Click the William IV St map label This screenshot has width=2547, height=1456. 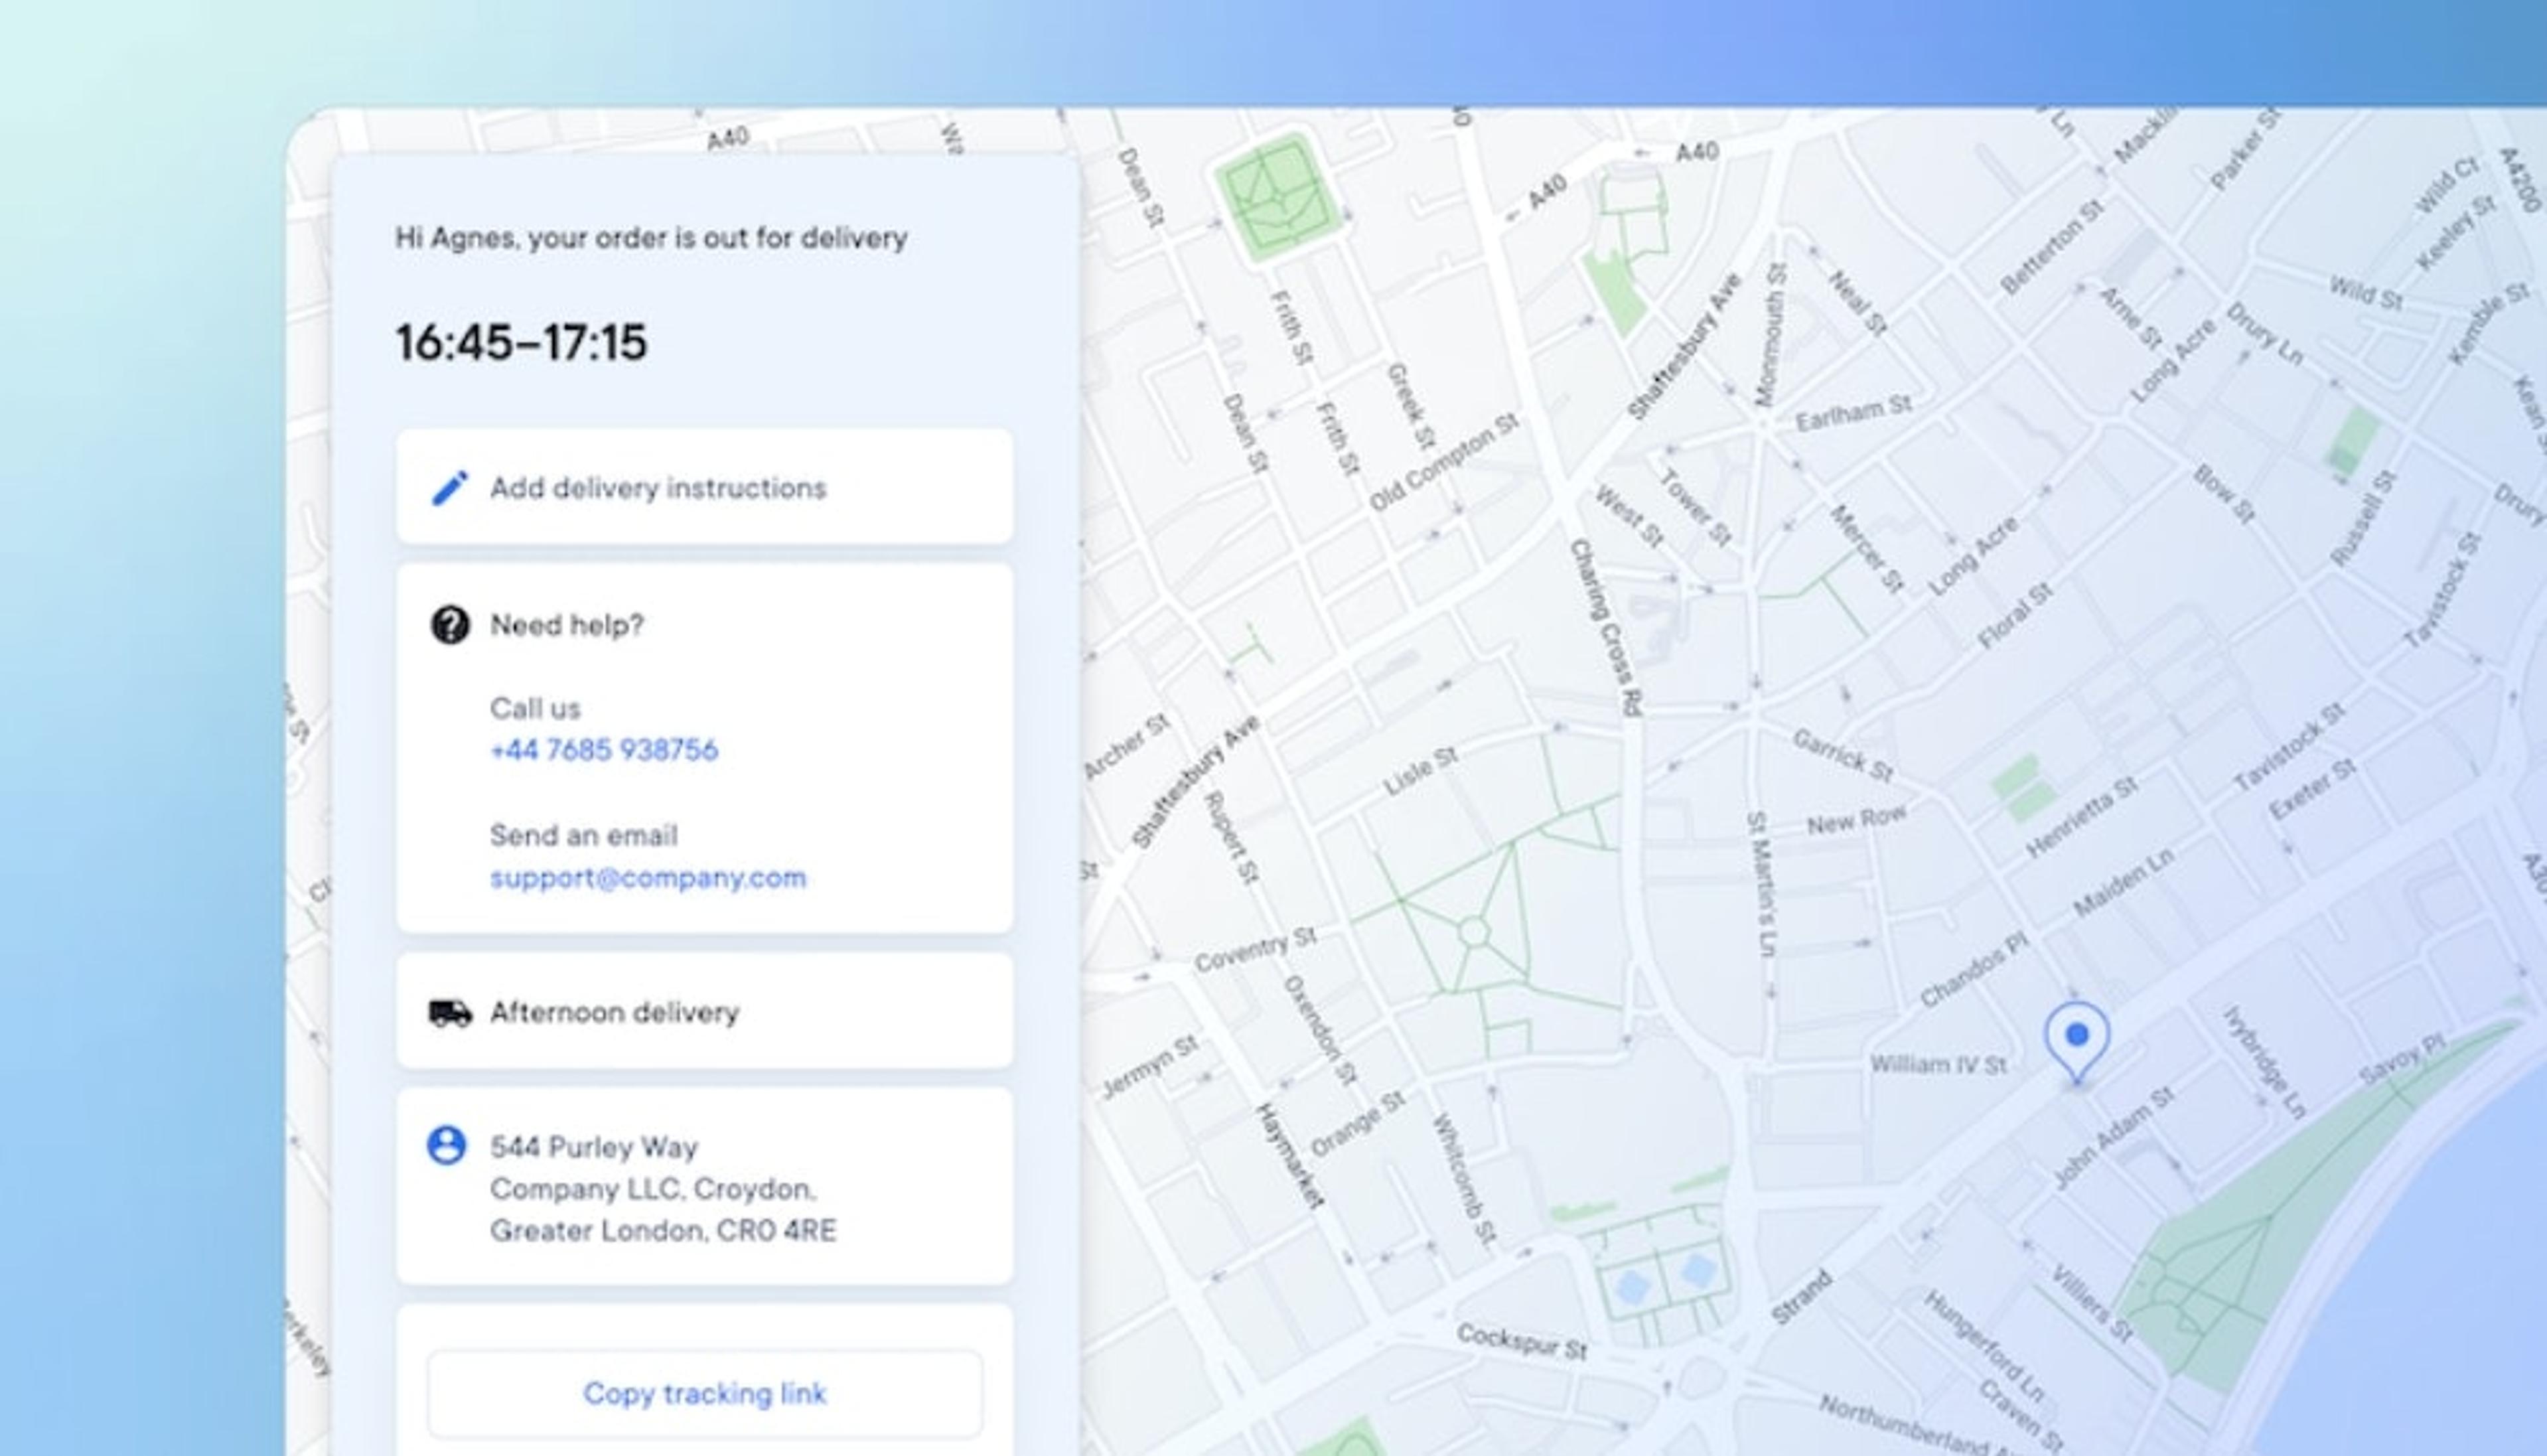[1938, 1064]
